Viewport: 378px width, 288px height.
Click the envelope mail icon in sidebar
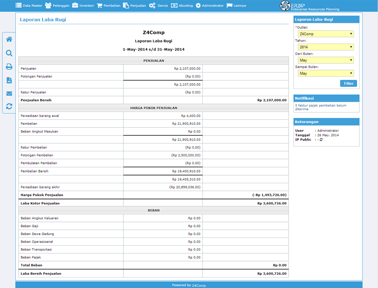(9, 94)
